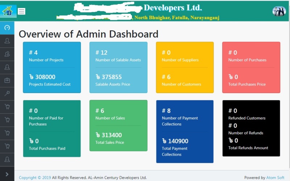Open the briefcase icon in sidebar
Image resolution: width=290 pixels, height=181 pixels.
coord(7,80)
